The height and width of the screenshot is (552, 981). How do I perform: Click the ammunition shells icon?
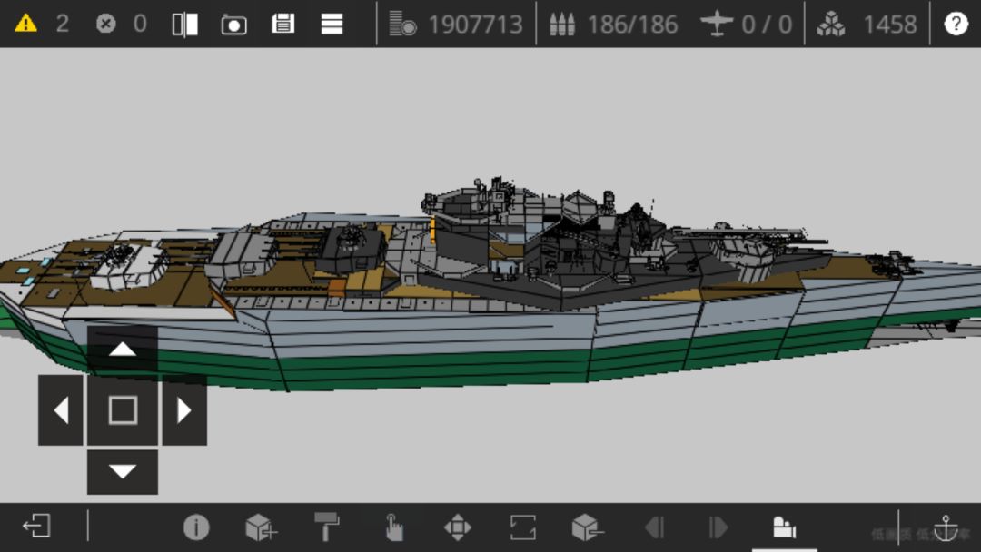[x=562, y=25]
